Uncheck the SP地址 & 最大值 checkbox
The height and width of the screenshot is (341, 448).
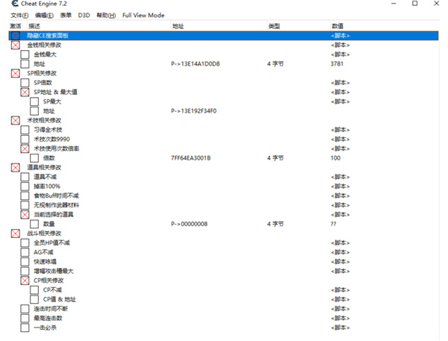(x=25, y=92)
